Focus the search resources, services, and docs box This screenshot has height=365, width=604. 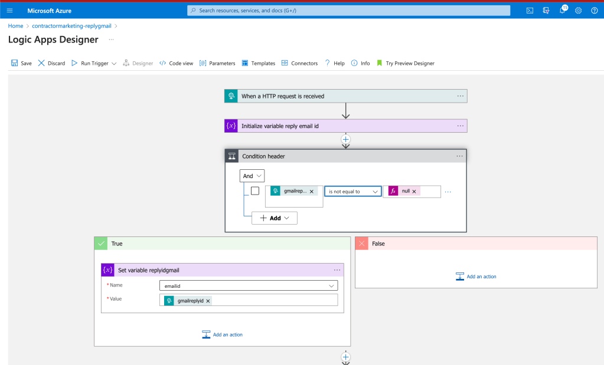coord(348,11)
